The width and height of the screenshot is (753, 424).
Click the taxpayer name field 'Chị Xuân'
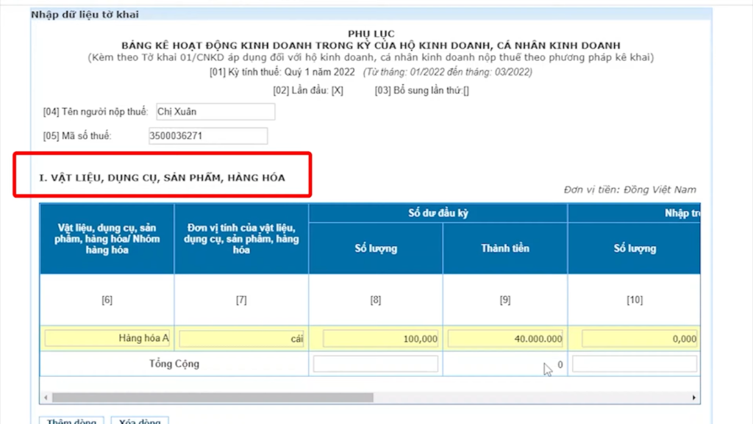coord(215,112)
